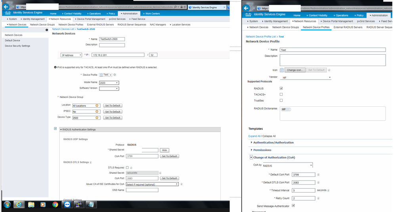Open the Work Centers menu
The width and height of the screenshot is (396, 212).
(x=151, y=13)
